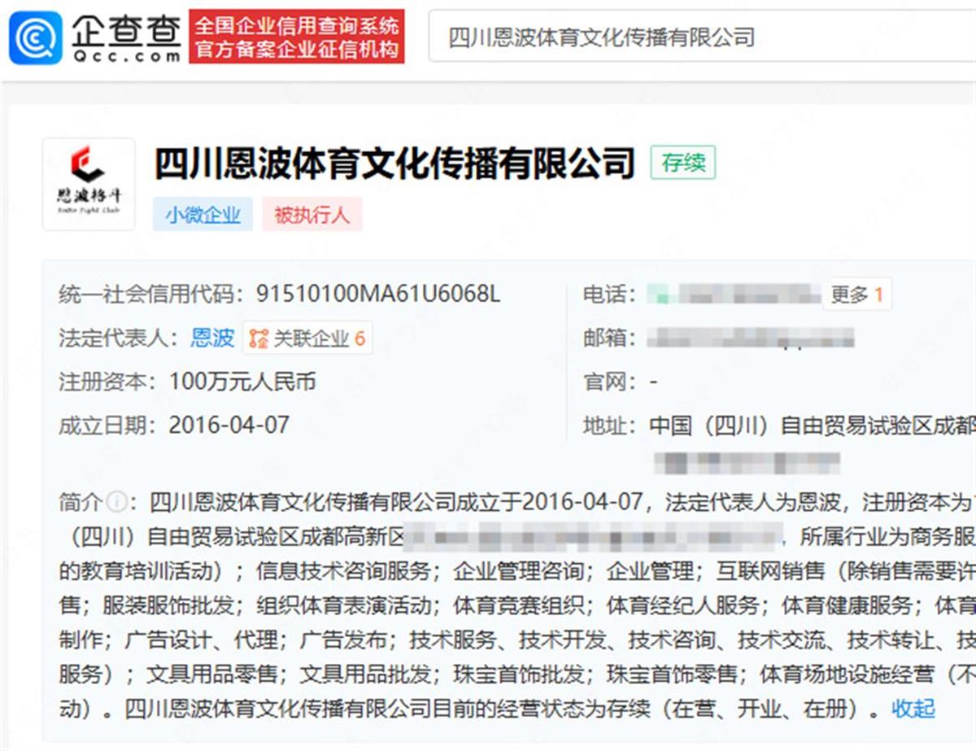976x751 pixels.
Task: Select the 小微企业 tag
Action: point(203,215)
